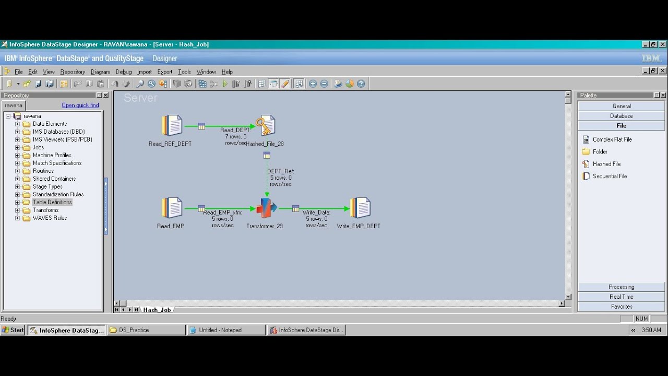668x376 pixels.
Task: Switch to DS_Practice taskbar button
Action: click(x=146, y=330)
